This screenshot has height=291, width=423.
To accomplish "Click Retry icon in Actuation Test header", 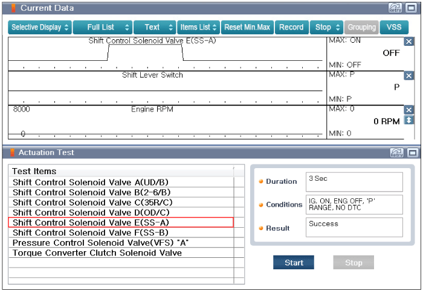I will (396, 153).
